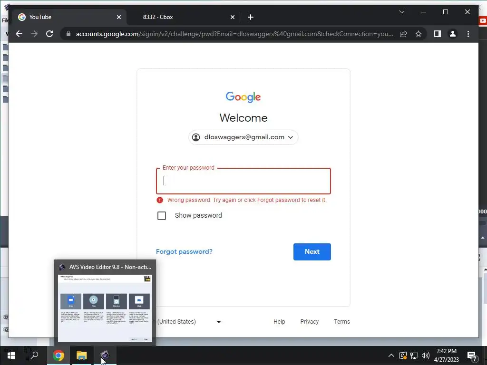Image resolution: width=487 pixels, height=365 pixels.
Task: Open Chrome side panel
Action: [x=438, y=34]
